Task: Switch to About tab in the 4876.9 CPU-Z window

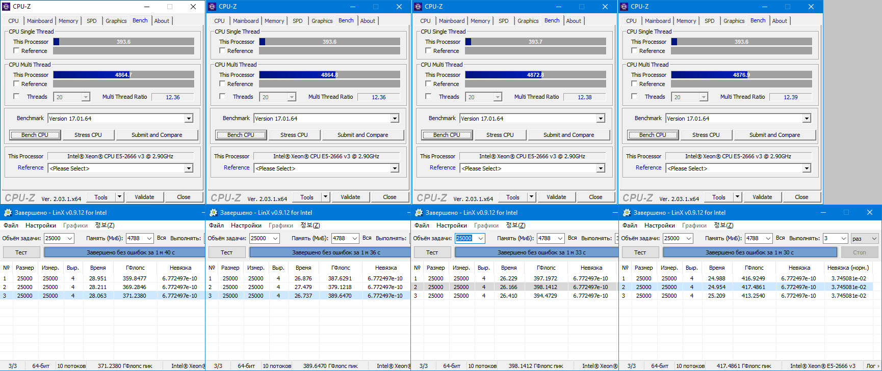Action: pyautogui.click(x=780, y=21)
